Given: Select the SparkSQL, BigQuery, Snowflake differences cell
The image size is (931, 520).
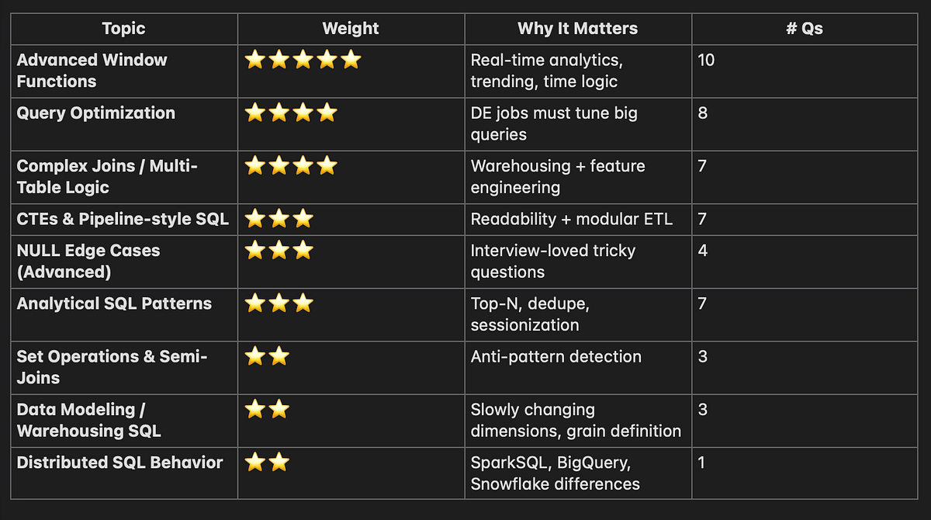Looking at the screenshot, I should click(578, 473).
